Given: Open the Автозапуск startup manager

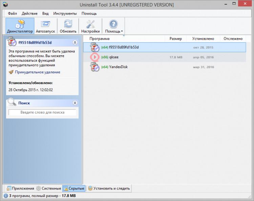Looking at the screenshot, I should 45,26.
